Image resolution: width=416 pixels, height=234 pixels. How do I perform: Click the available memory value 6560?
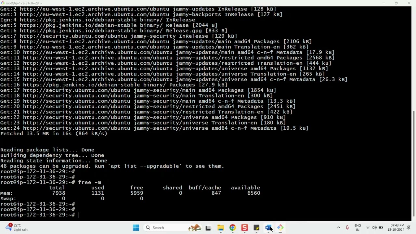pos(253,193)
